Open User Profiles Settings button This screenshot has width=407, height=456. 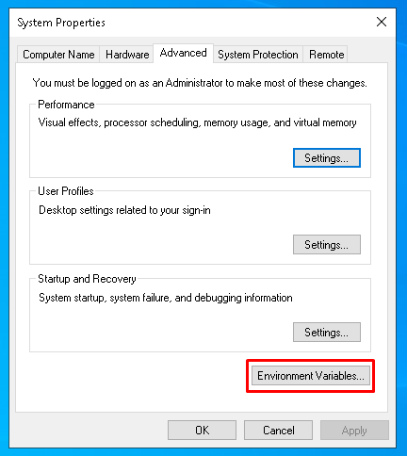[x=327, y=245]
